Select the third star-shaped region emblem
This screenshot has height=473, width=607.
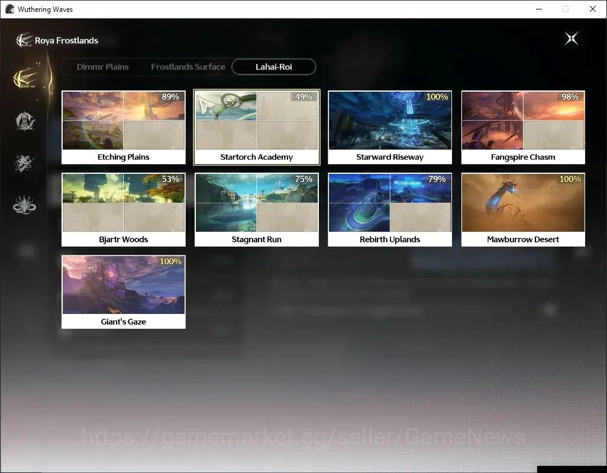point(24,163)
